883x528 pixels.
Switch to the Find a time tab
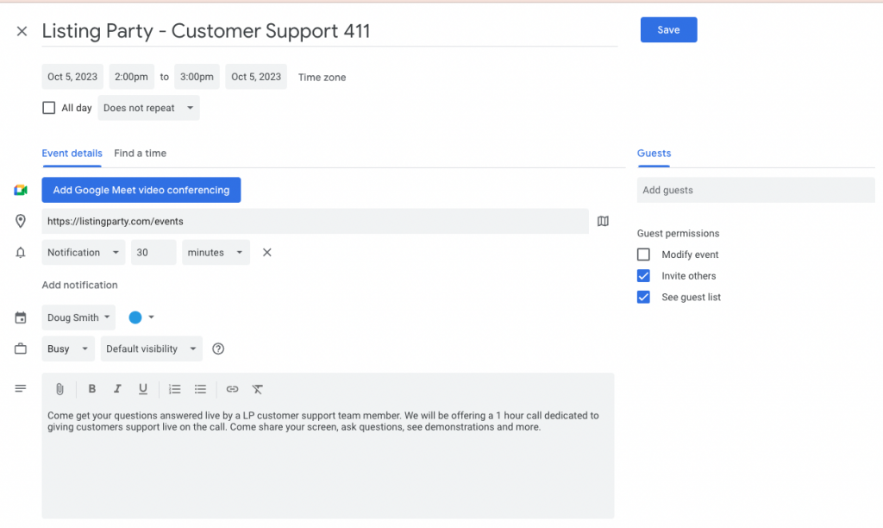pyautogui.click(x=141, y=154)
